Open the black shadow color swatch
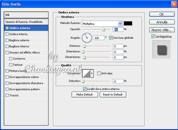178x130 pixels. 128,24
